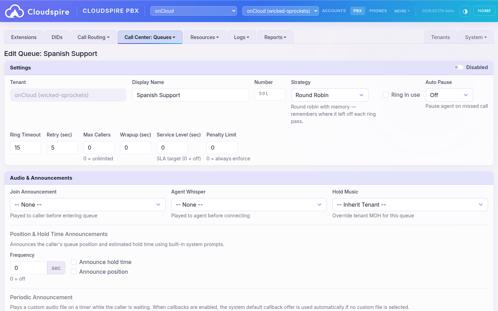Check the Announce hold time option
The height and width of the screenshot is (311, 498).
[74, 262]
